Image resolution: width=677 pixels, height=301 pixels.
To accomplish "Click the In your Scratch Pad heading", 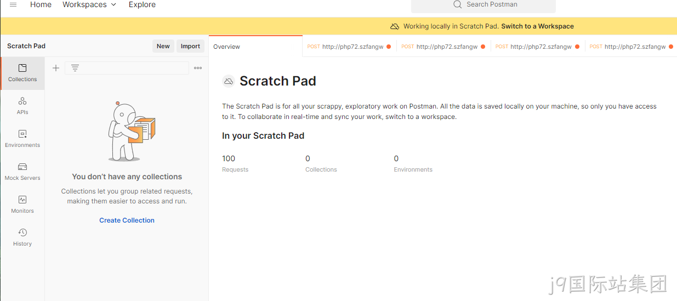I will coord(263,135).
